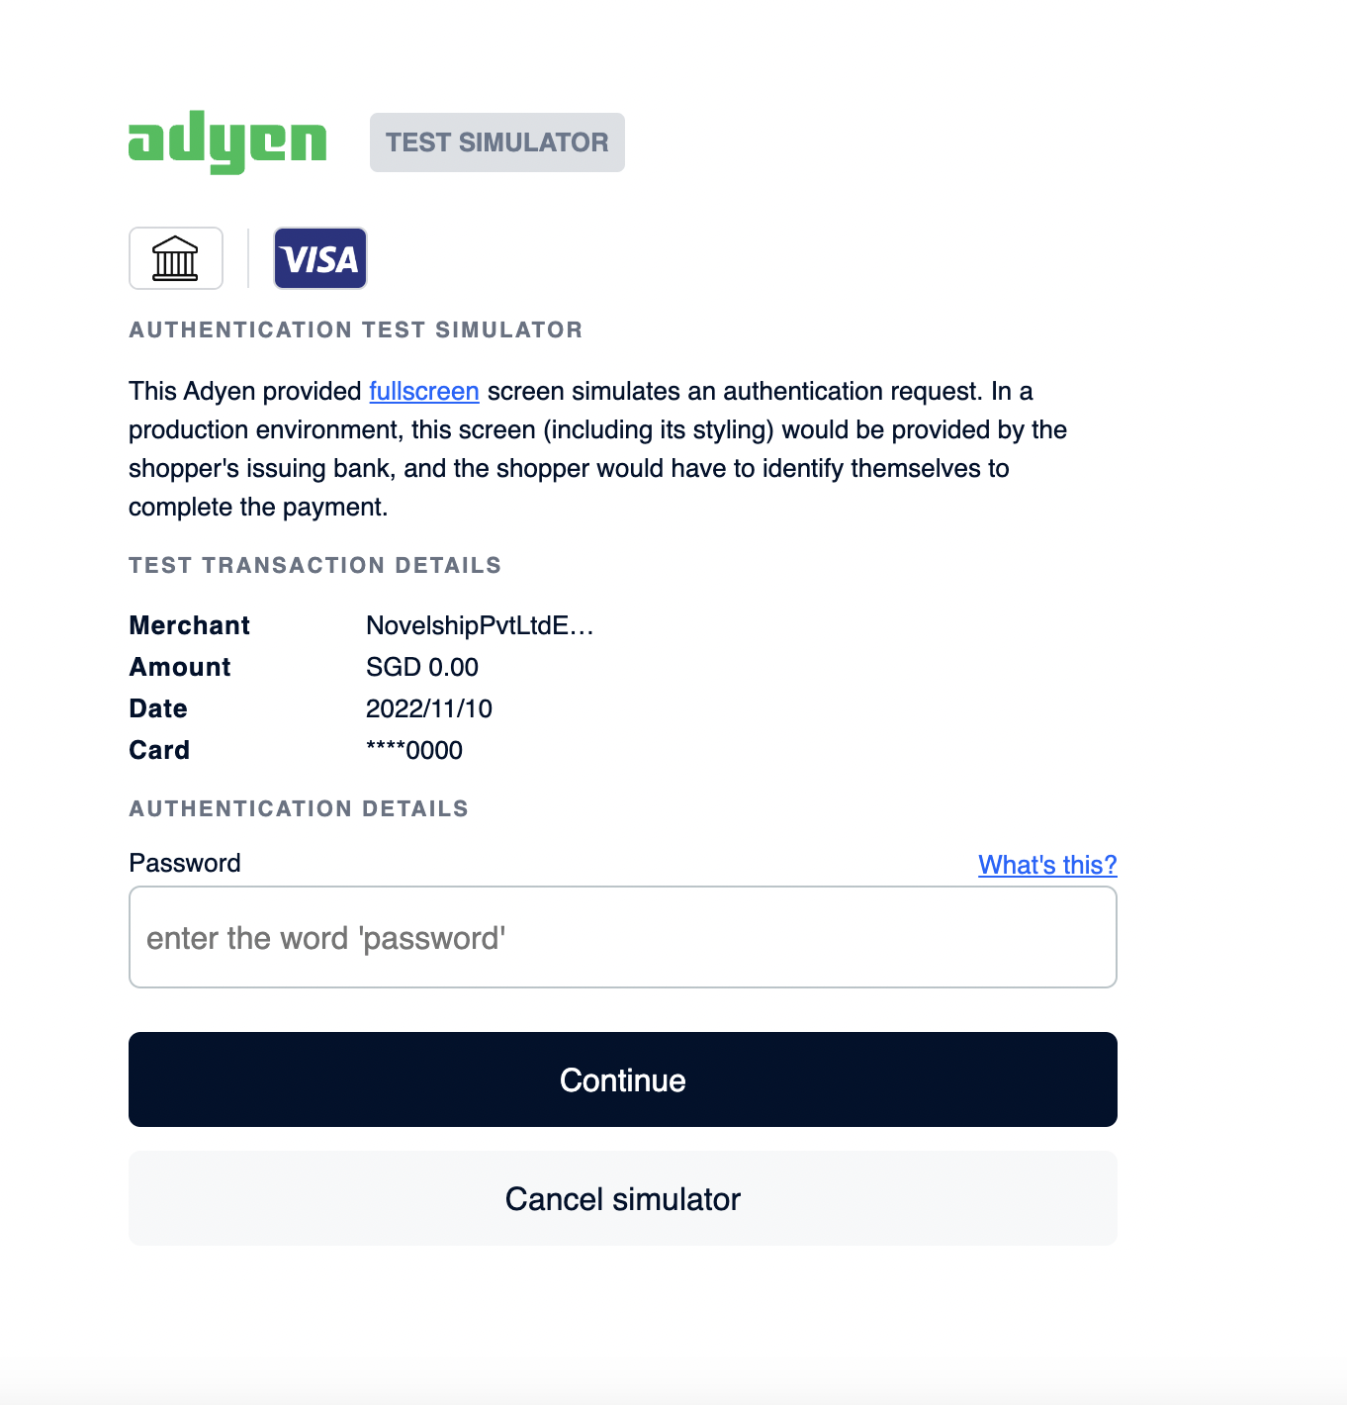Viewport: 1347px width, 1405px height.
Task: Open the What's this? help link
Action: coord(1046,865)
